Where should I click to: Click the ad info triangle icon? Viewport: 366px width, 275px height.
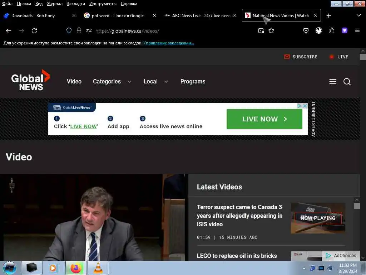pos(299,106)
